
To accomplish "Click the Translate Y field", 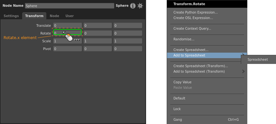I will (x=98, y=26).
